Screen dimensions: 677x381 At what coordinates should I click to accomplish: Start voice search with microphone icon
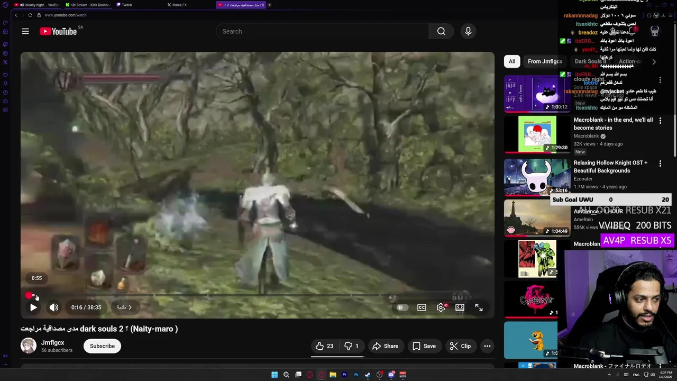[x=468, y=31]
